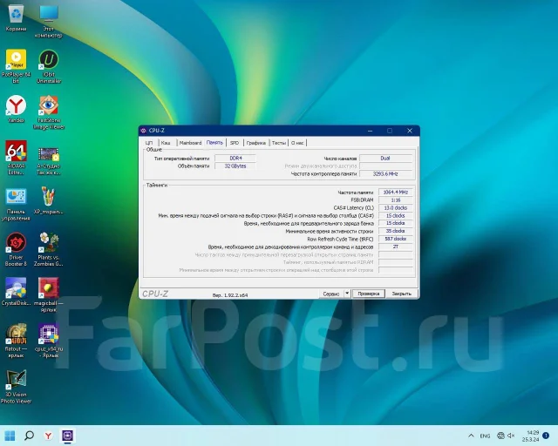The image size is (558, 446).
Task: Select the CPU-Z taskbar icon
Action: (68, 436)
